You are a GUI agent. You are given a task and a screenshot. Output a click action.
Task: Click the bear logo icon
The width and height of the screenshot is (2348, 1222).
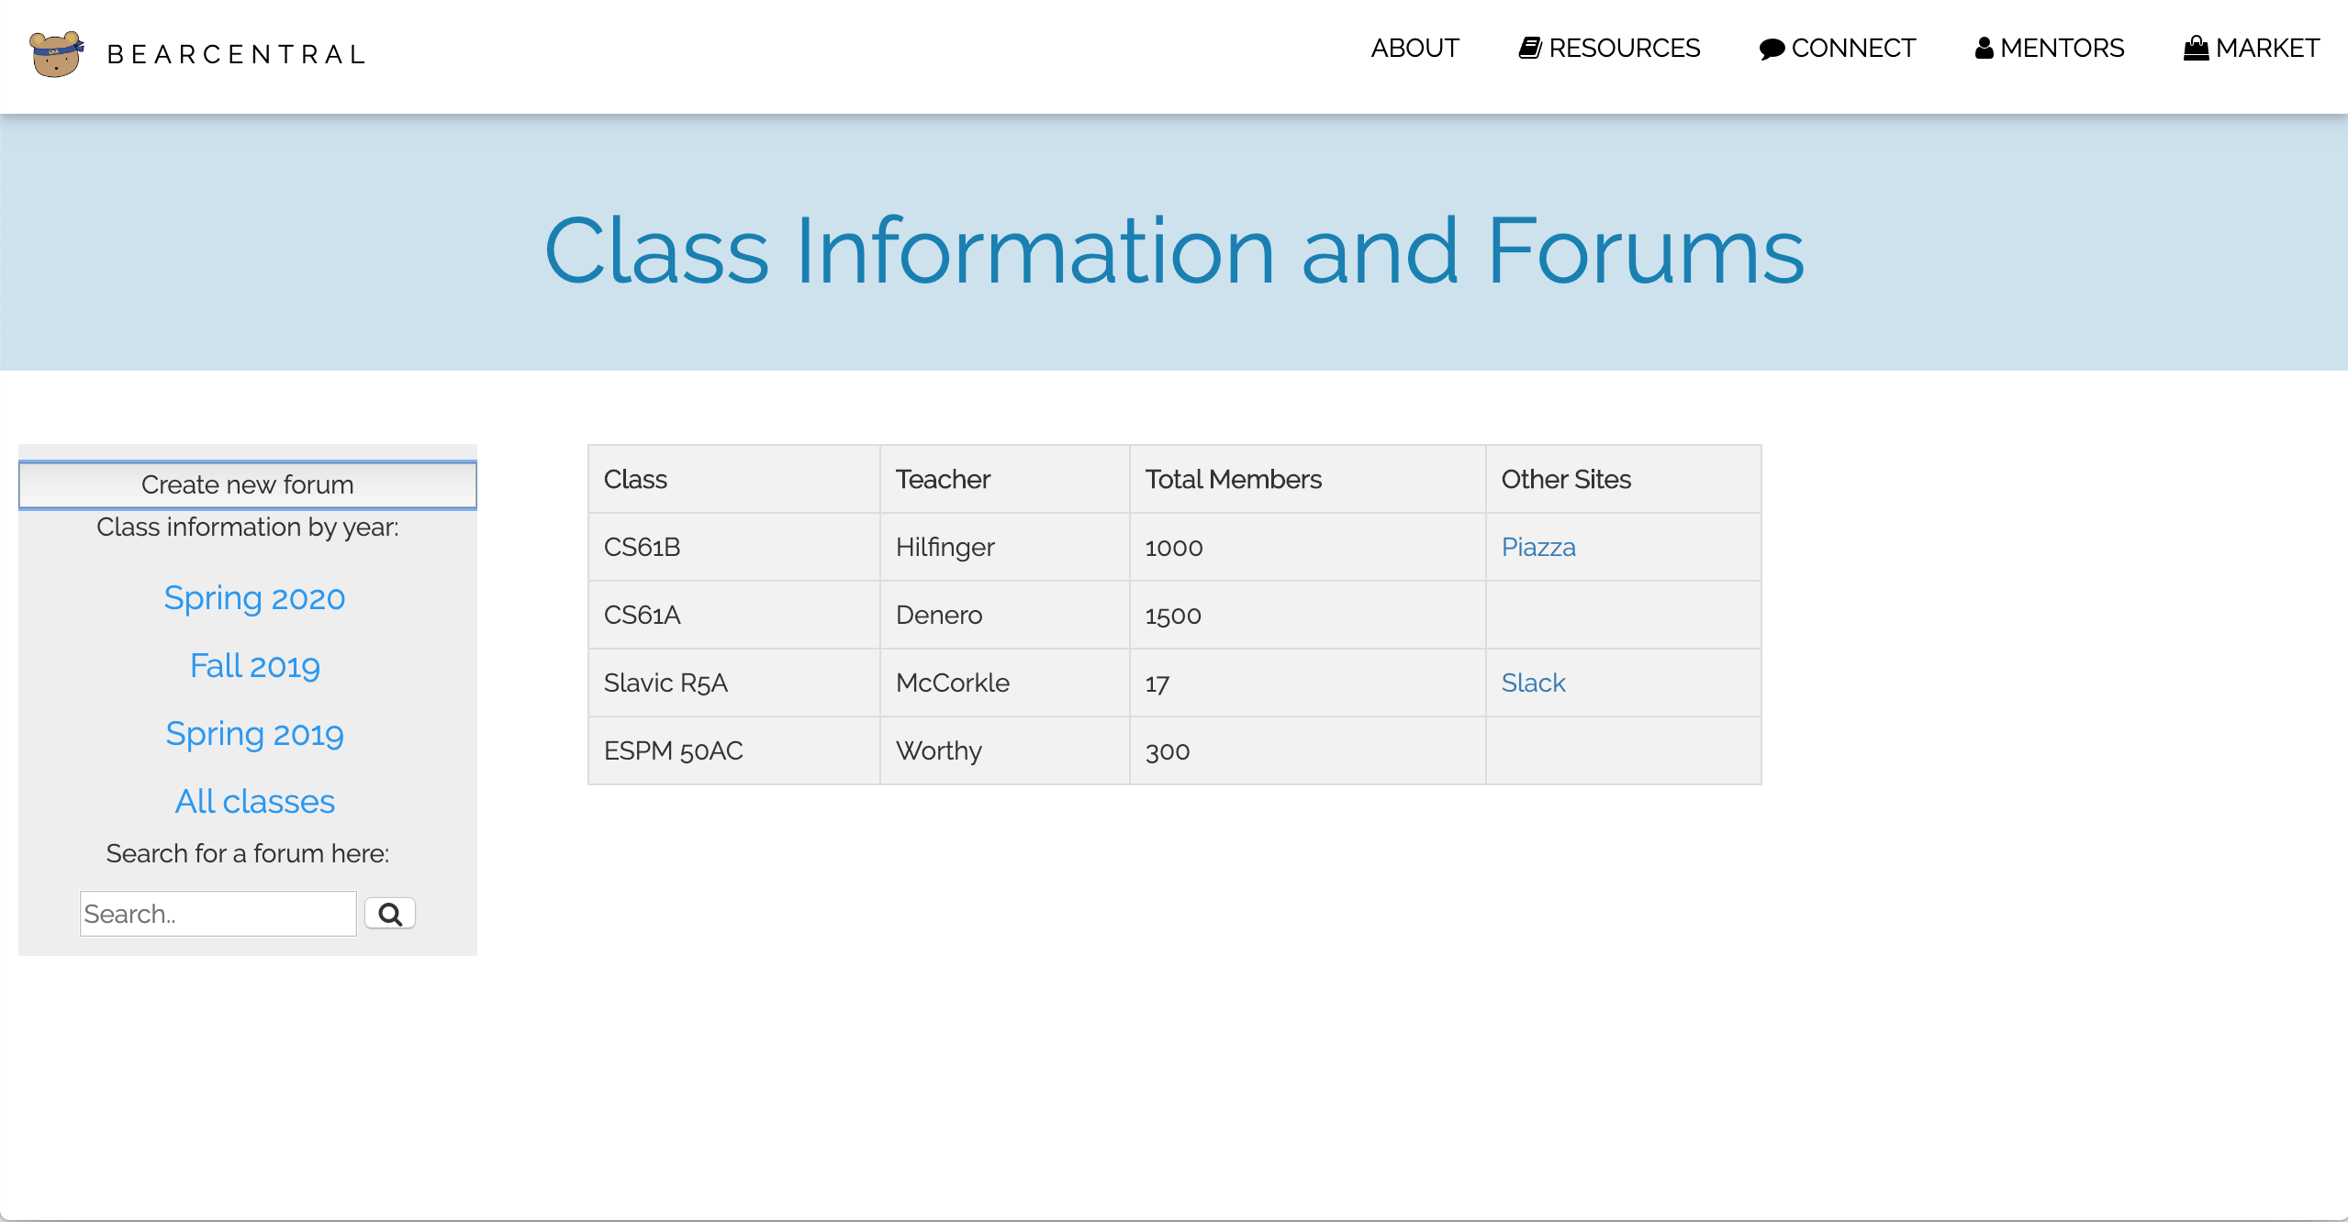56,54
